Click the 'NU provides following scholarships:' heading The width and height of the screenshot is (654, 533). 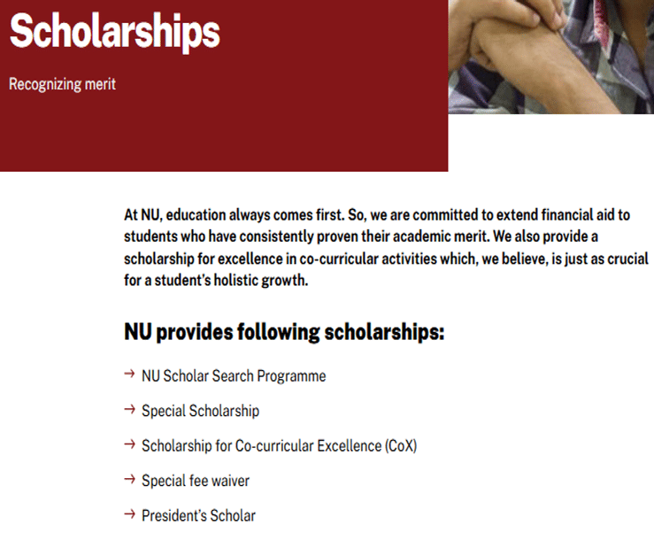(x=283, y=333)
